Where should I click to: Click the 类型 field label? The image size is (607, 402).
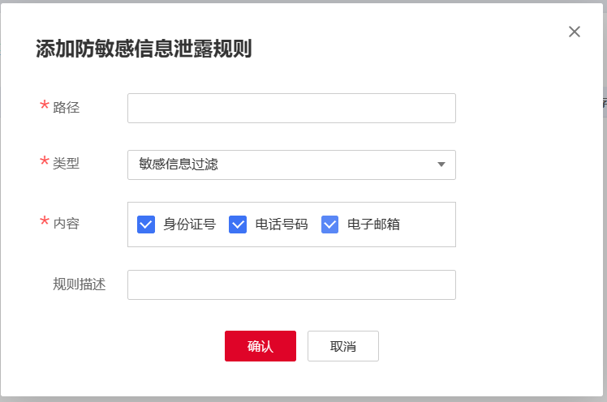(x=67, y=163)
